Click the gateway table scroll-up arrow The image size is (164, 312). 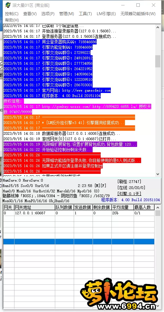pos(158,208)
